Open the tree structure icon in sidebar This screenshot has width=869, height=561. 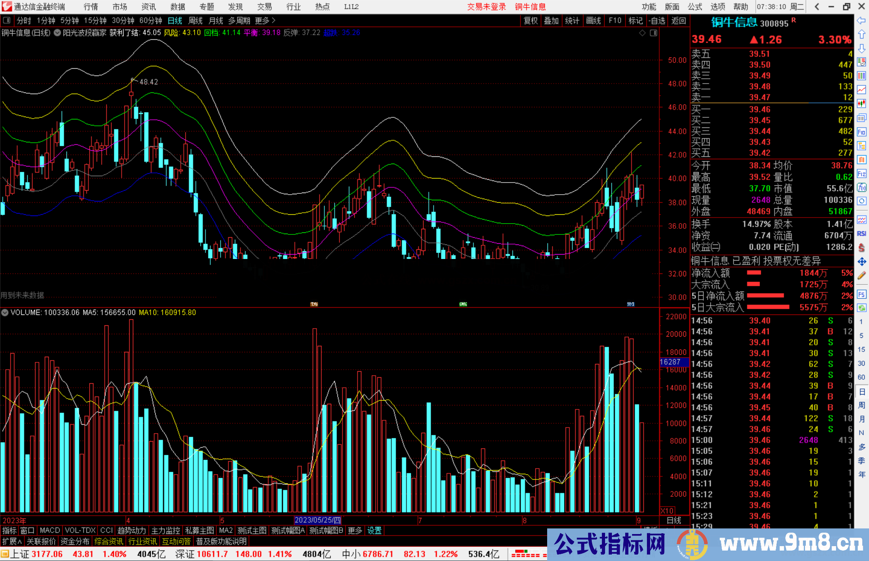tap(861, 146)
